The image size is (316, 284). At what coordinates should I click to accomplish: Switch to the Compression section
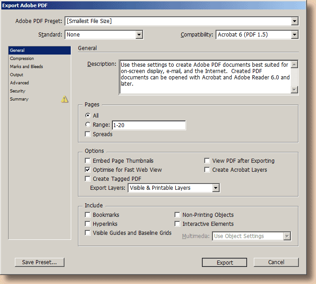click(22, 59)
